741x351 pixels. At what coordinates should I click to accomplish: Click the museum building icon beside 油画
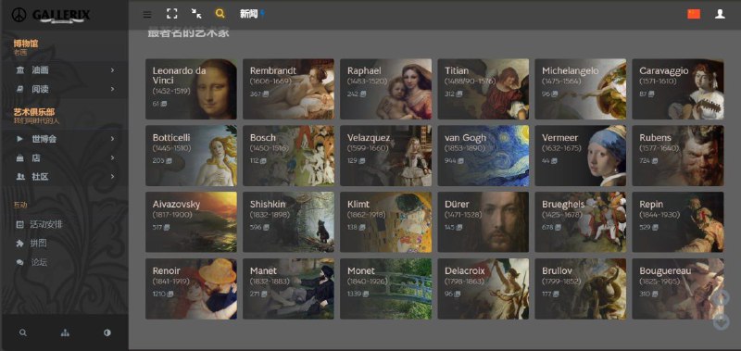pos(19,69)
